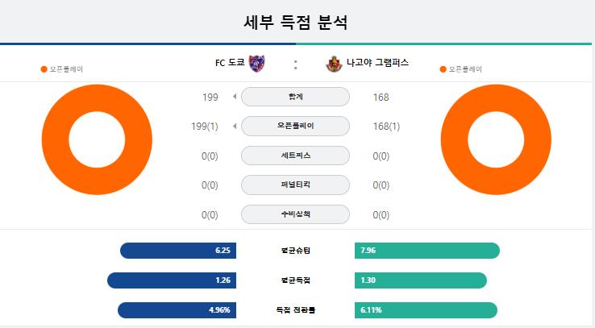The image size is (595, 328).
Task: Click the green 7.96 평균슈팅 bar
Action: coord(427,251)
